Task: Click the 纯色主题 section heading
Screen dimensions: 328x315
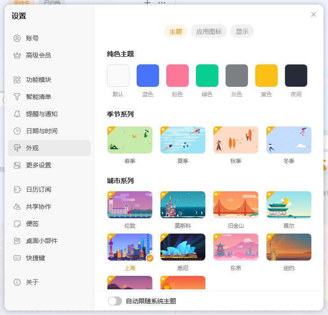Action: 120,54
